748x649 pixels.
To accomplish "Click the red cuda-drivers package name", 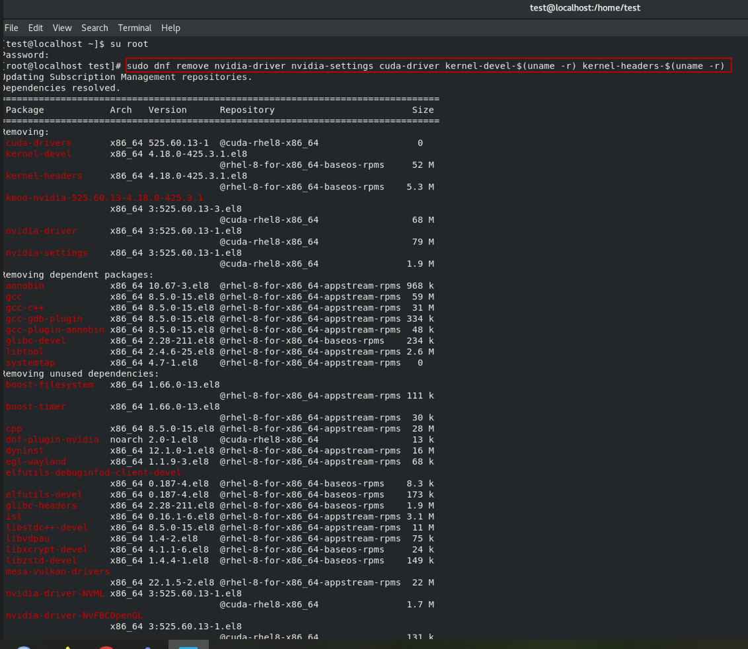I will click(x=38, y=143).
